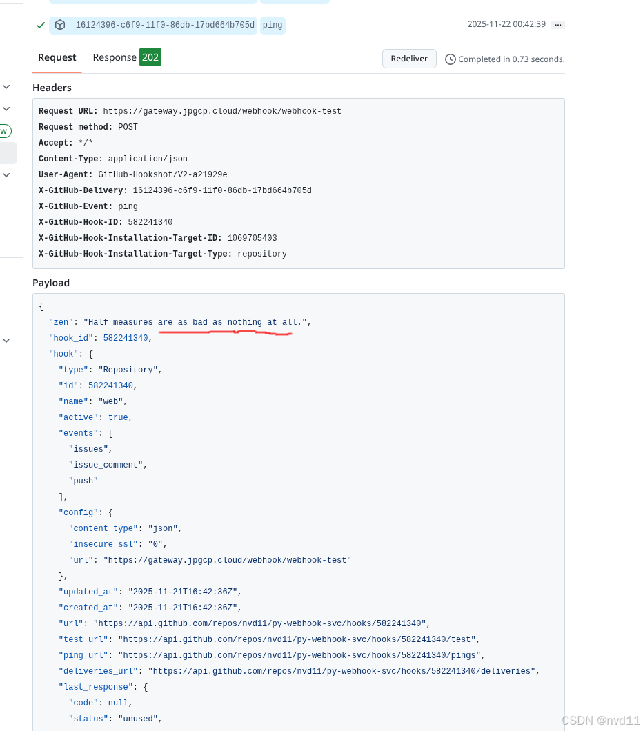Click the User-Agent GitHub-Hookshot line

pyautogui.click(x=133, y=174)
